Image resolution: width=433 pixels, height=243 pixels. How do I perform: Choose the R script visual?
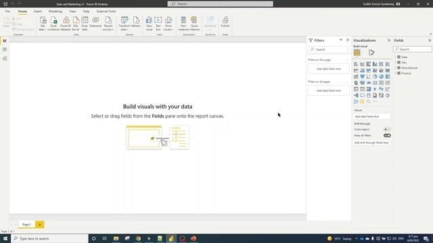pos(375,89)
